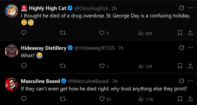View analytics showing 1.5K views

point(146,99)
